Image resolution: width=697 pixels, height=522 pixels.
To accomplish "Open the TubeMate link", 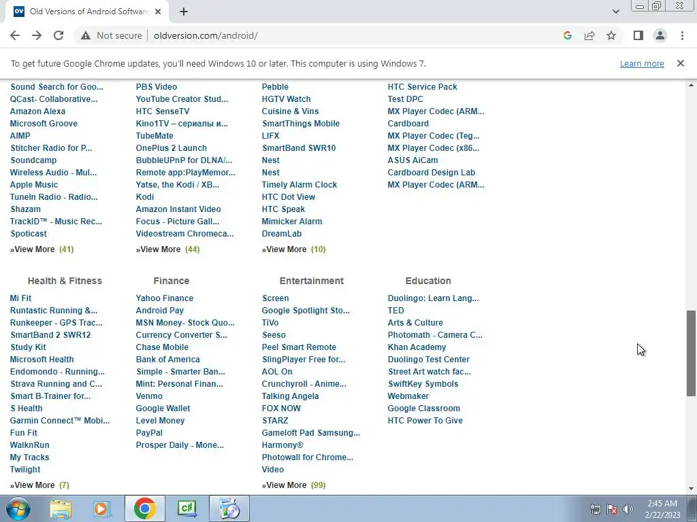I will tap(155, 136).
